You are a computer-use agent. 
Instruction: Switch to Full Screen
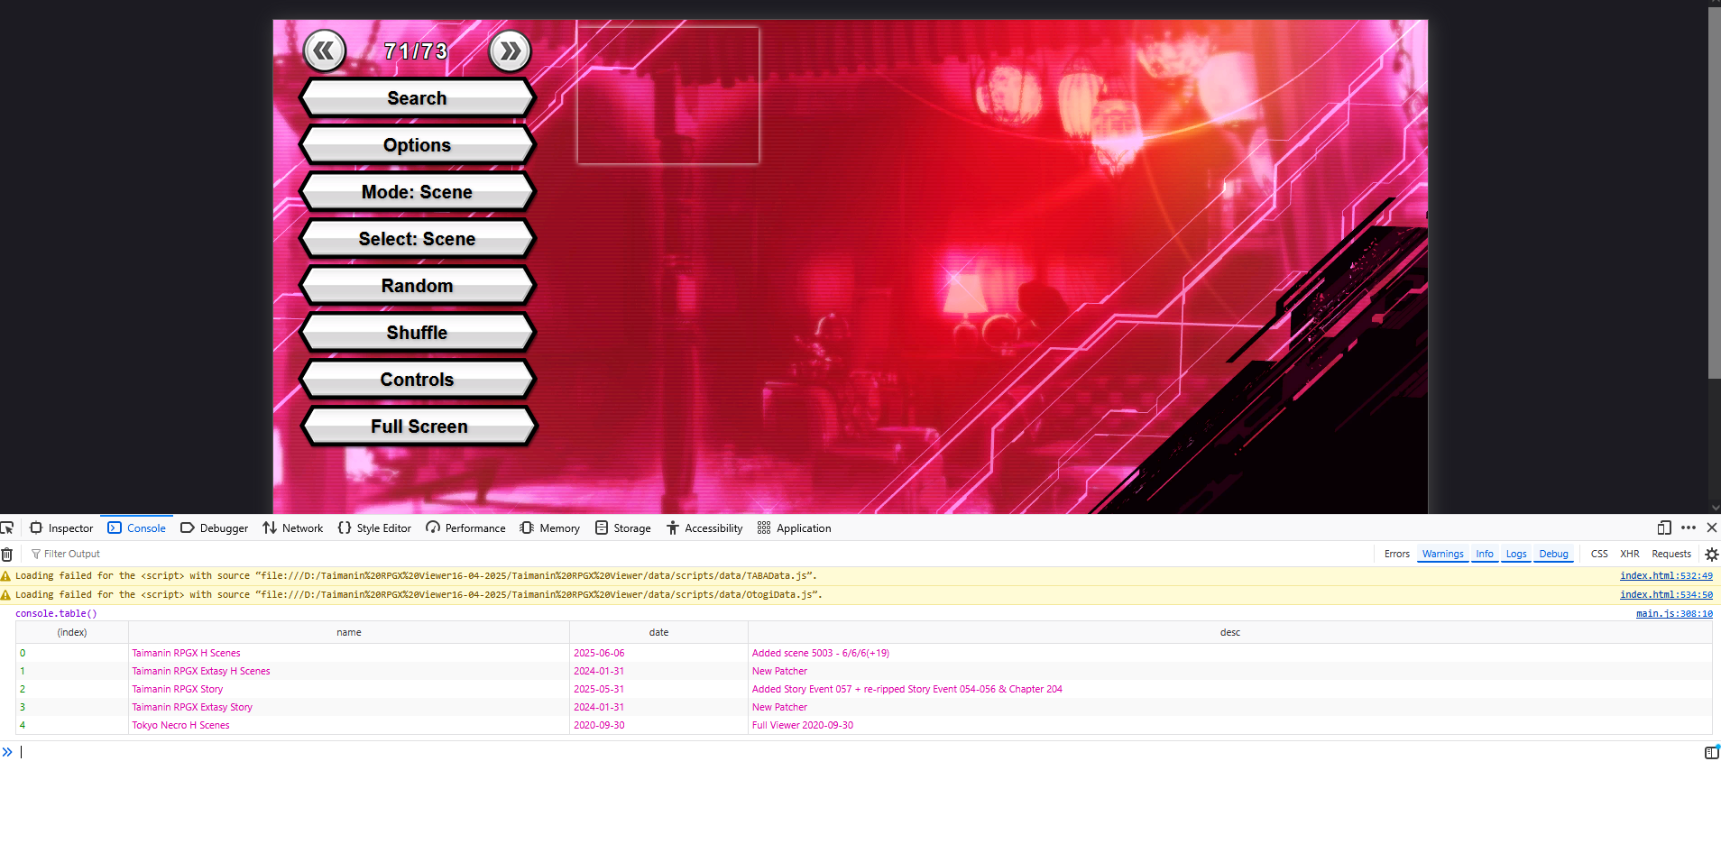418,427
